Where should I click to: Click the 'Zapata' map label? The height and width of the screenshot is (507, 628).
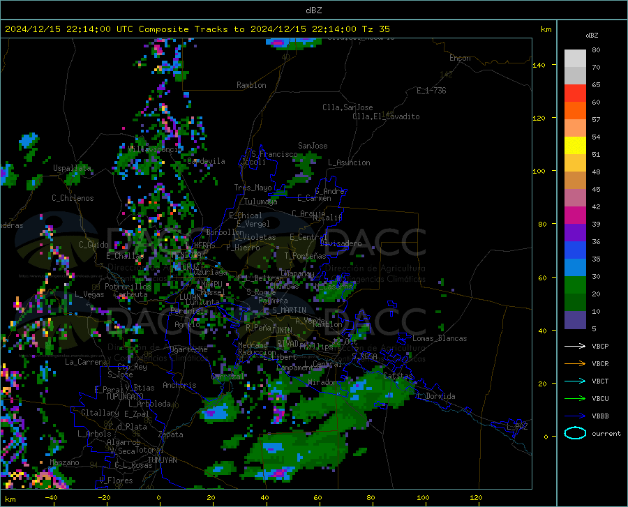[171, 434]
